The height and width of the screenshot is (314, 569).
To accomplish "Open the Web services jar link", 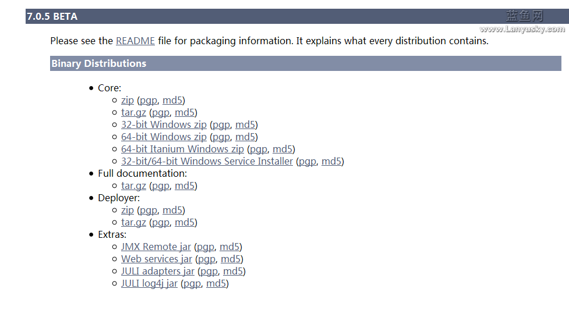I will pos(157,259).
